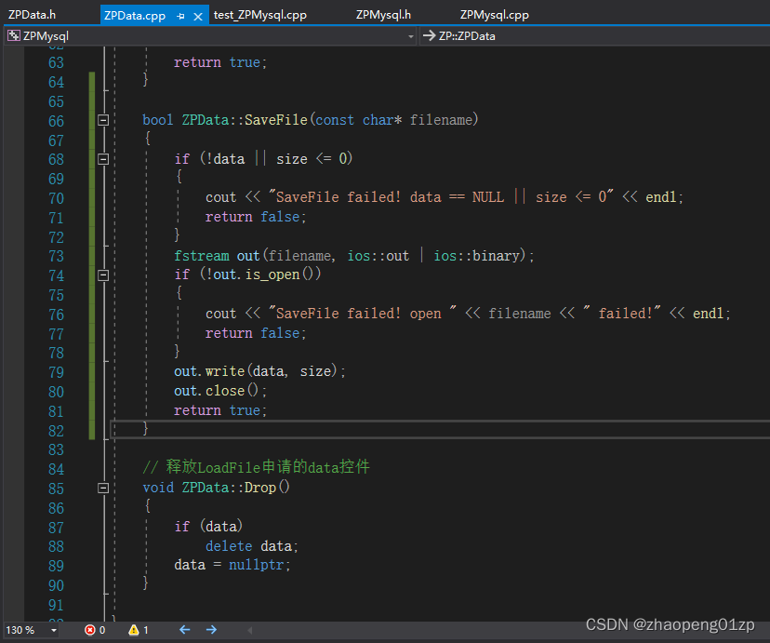Collapse the Drop function at line 85
Screen dimensions: 770x643
tap(103, 488)
